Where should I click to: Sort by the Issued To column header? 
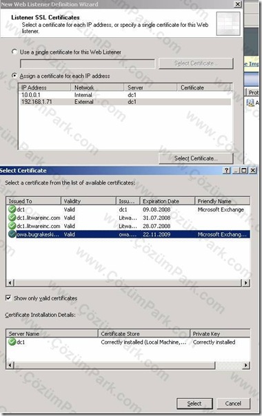coord(34,201)
